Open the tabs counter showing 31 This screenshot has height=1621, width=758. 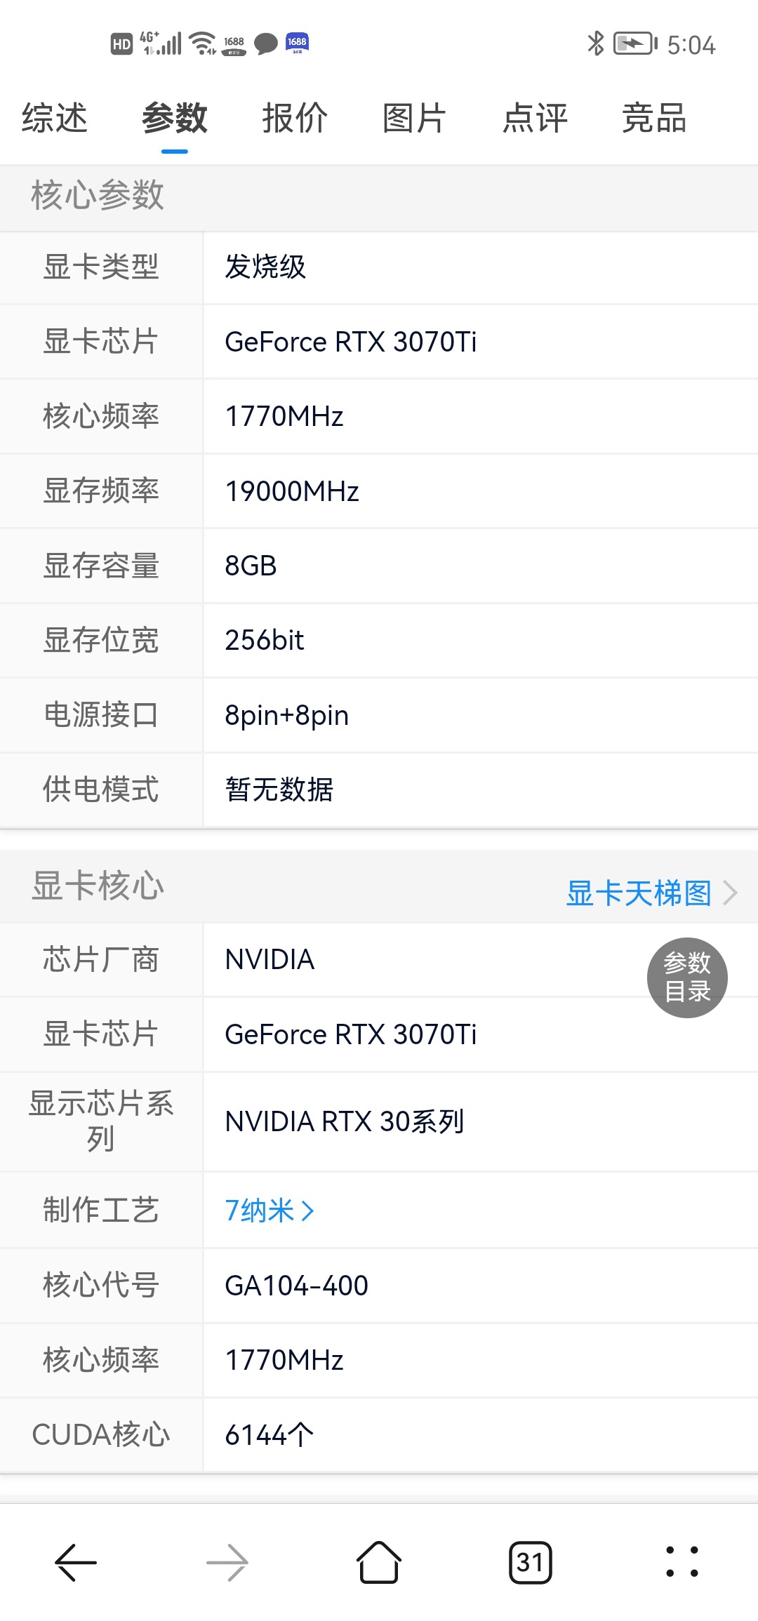click(x=531, y=1562)
